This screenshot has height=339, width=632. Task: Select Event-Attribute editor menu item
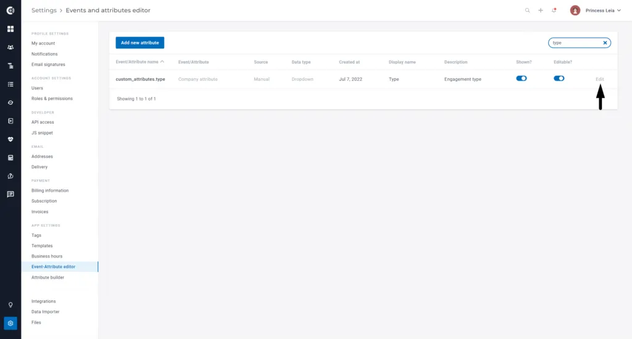coord(60,266)
